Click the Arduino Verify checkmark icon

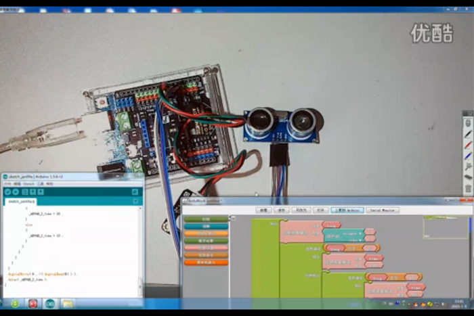(8, 192)
